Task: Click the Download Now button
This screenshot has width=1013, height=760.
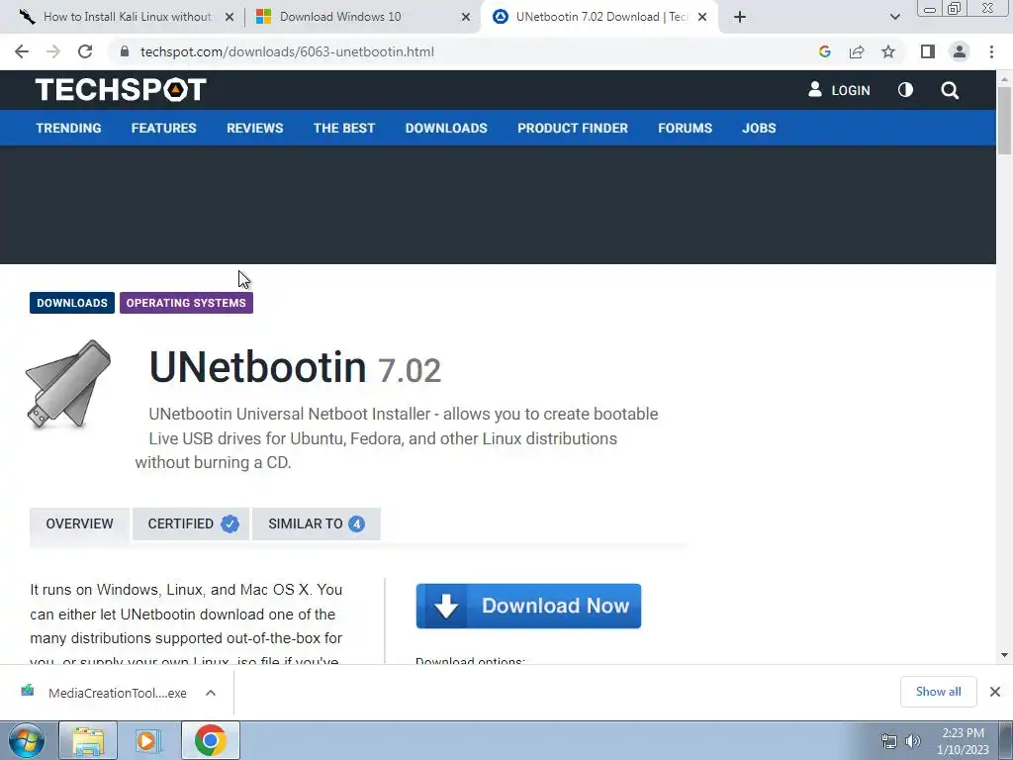Action: pos(528,607)
